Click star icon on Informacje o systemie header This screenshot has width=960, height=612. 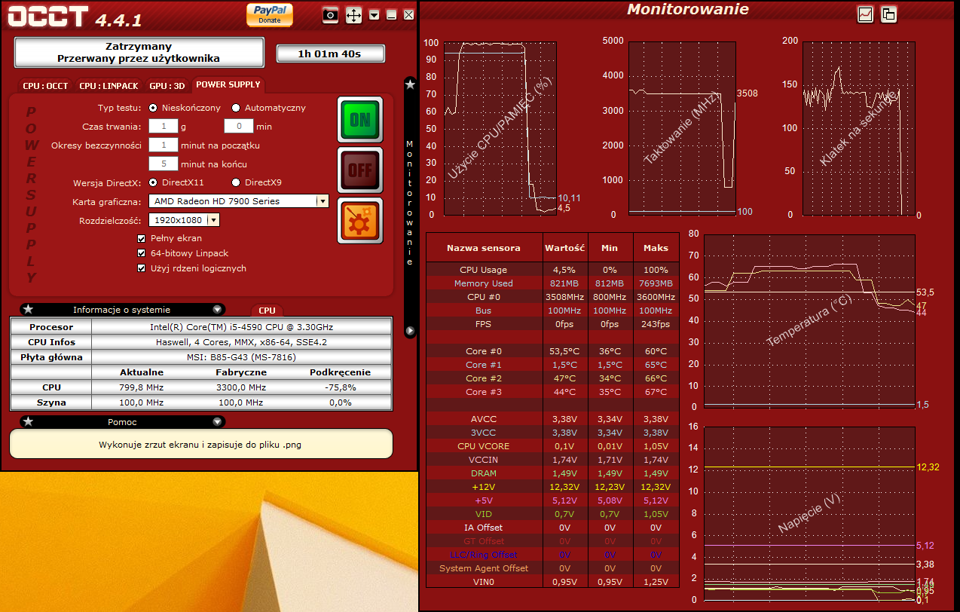(28, 309)
